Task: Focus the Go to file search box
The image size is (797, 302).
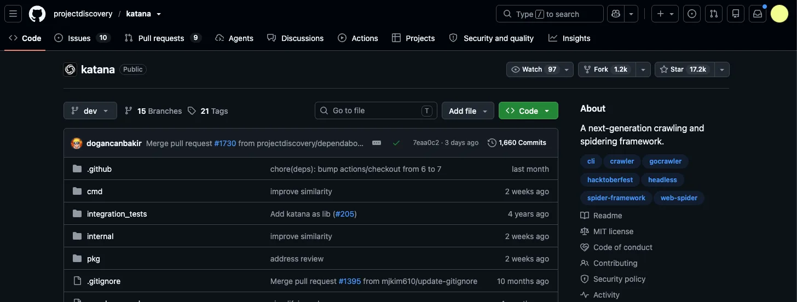Action: tap(376, 111)
